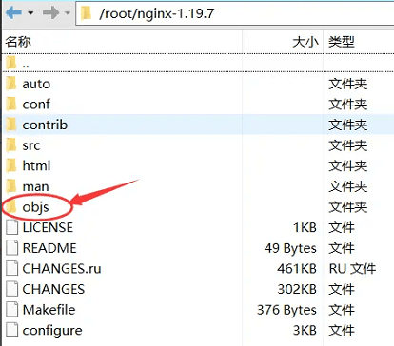Screen dimensions: 394x346
Task: Select the src folder name
Action: [31, 145]
